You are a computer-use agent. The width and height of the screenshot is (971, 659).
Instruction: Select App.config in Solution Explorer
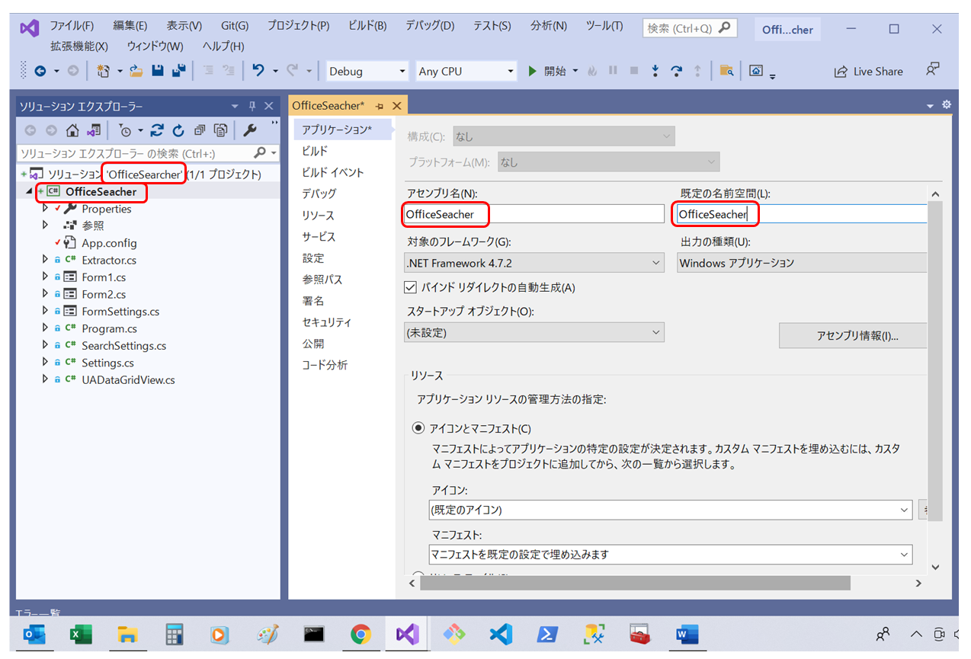(x=109, y=243)
